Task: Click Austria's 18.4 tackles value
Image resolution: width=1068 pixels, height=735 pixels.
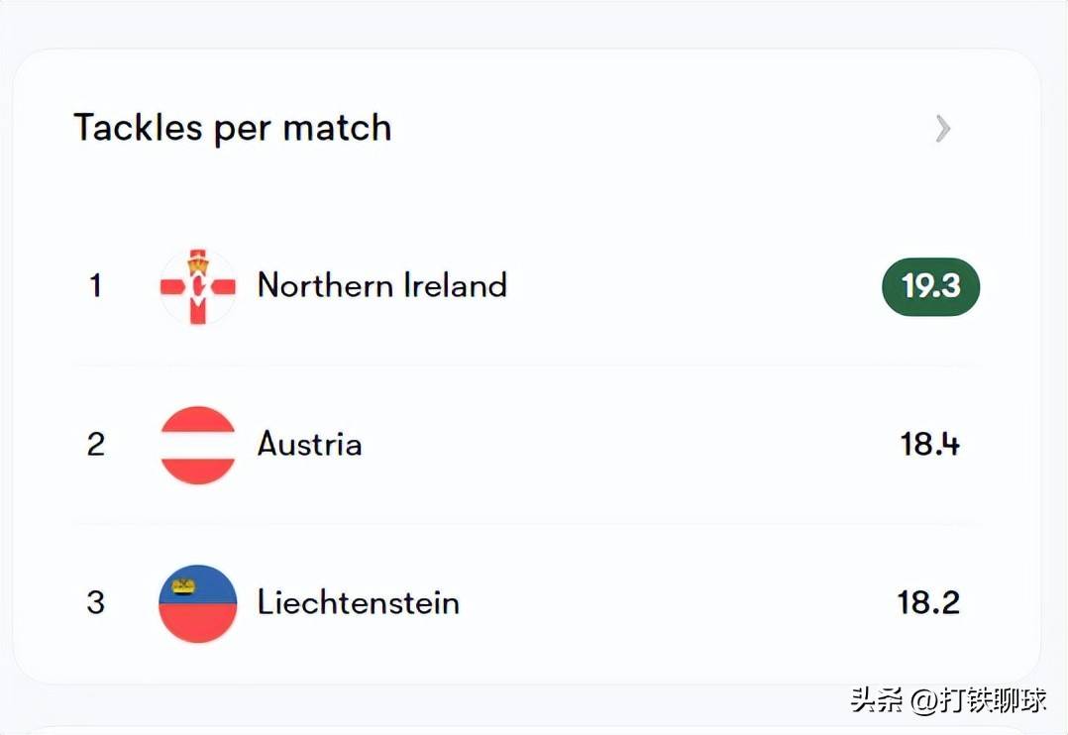Action: [x=929, y=444]
